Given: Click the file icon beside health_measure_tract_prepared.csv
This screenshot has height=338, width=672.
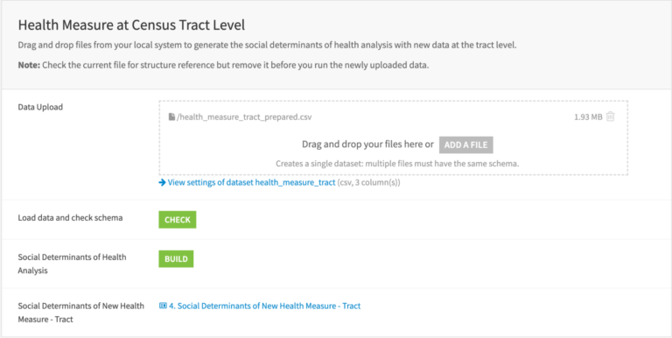Looking at the screenshot, I should (x=171, y=116).
